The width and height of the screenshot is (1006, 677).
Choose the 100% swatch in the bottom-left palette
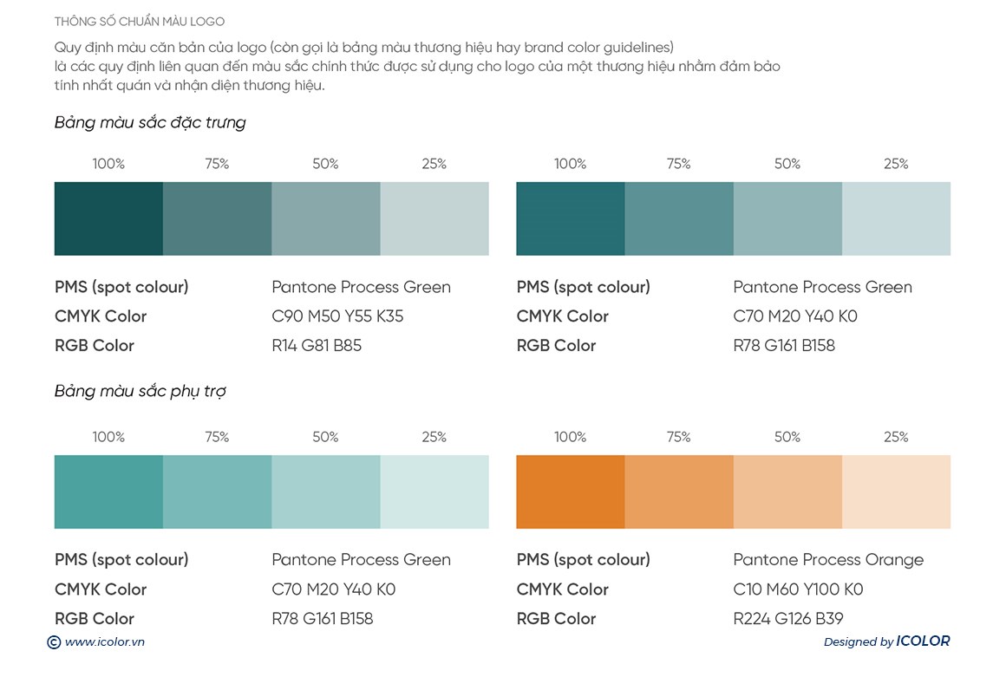108,491
